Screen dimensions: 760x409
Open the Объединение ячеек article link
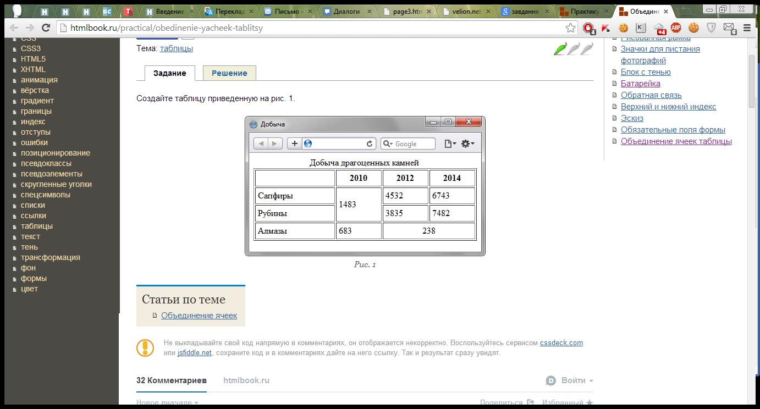coord(199,316)
